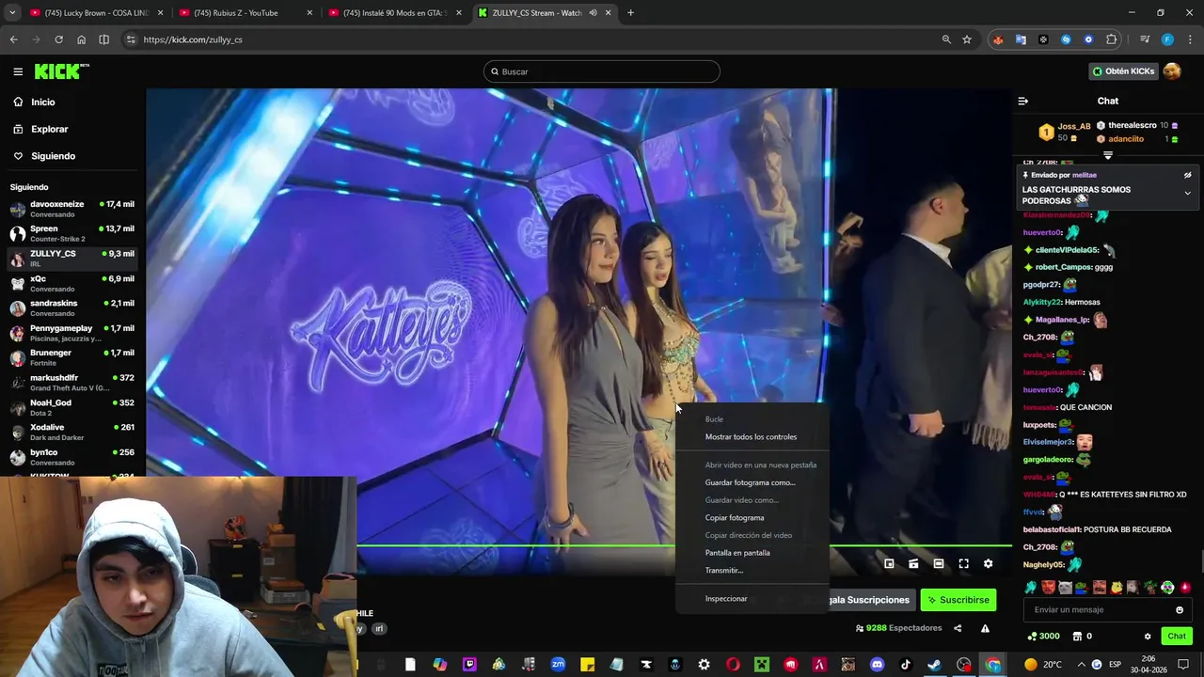
Task: Switch to the Rubius Z YouTube tab
Action: coord(245,13)
